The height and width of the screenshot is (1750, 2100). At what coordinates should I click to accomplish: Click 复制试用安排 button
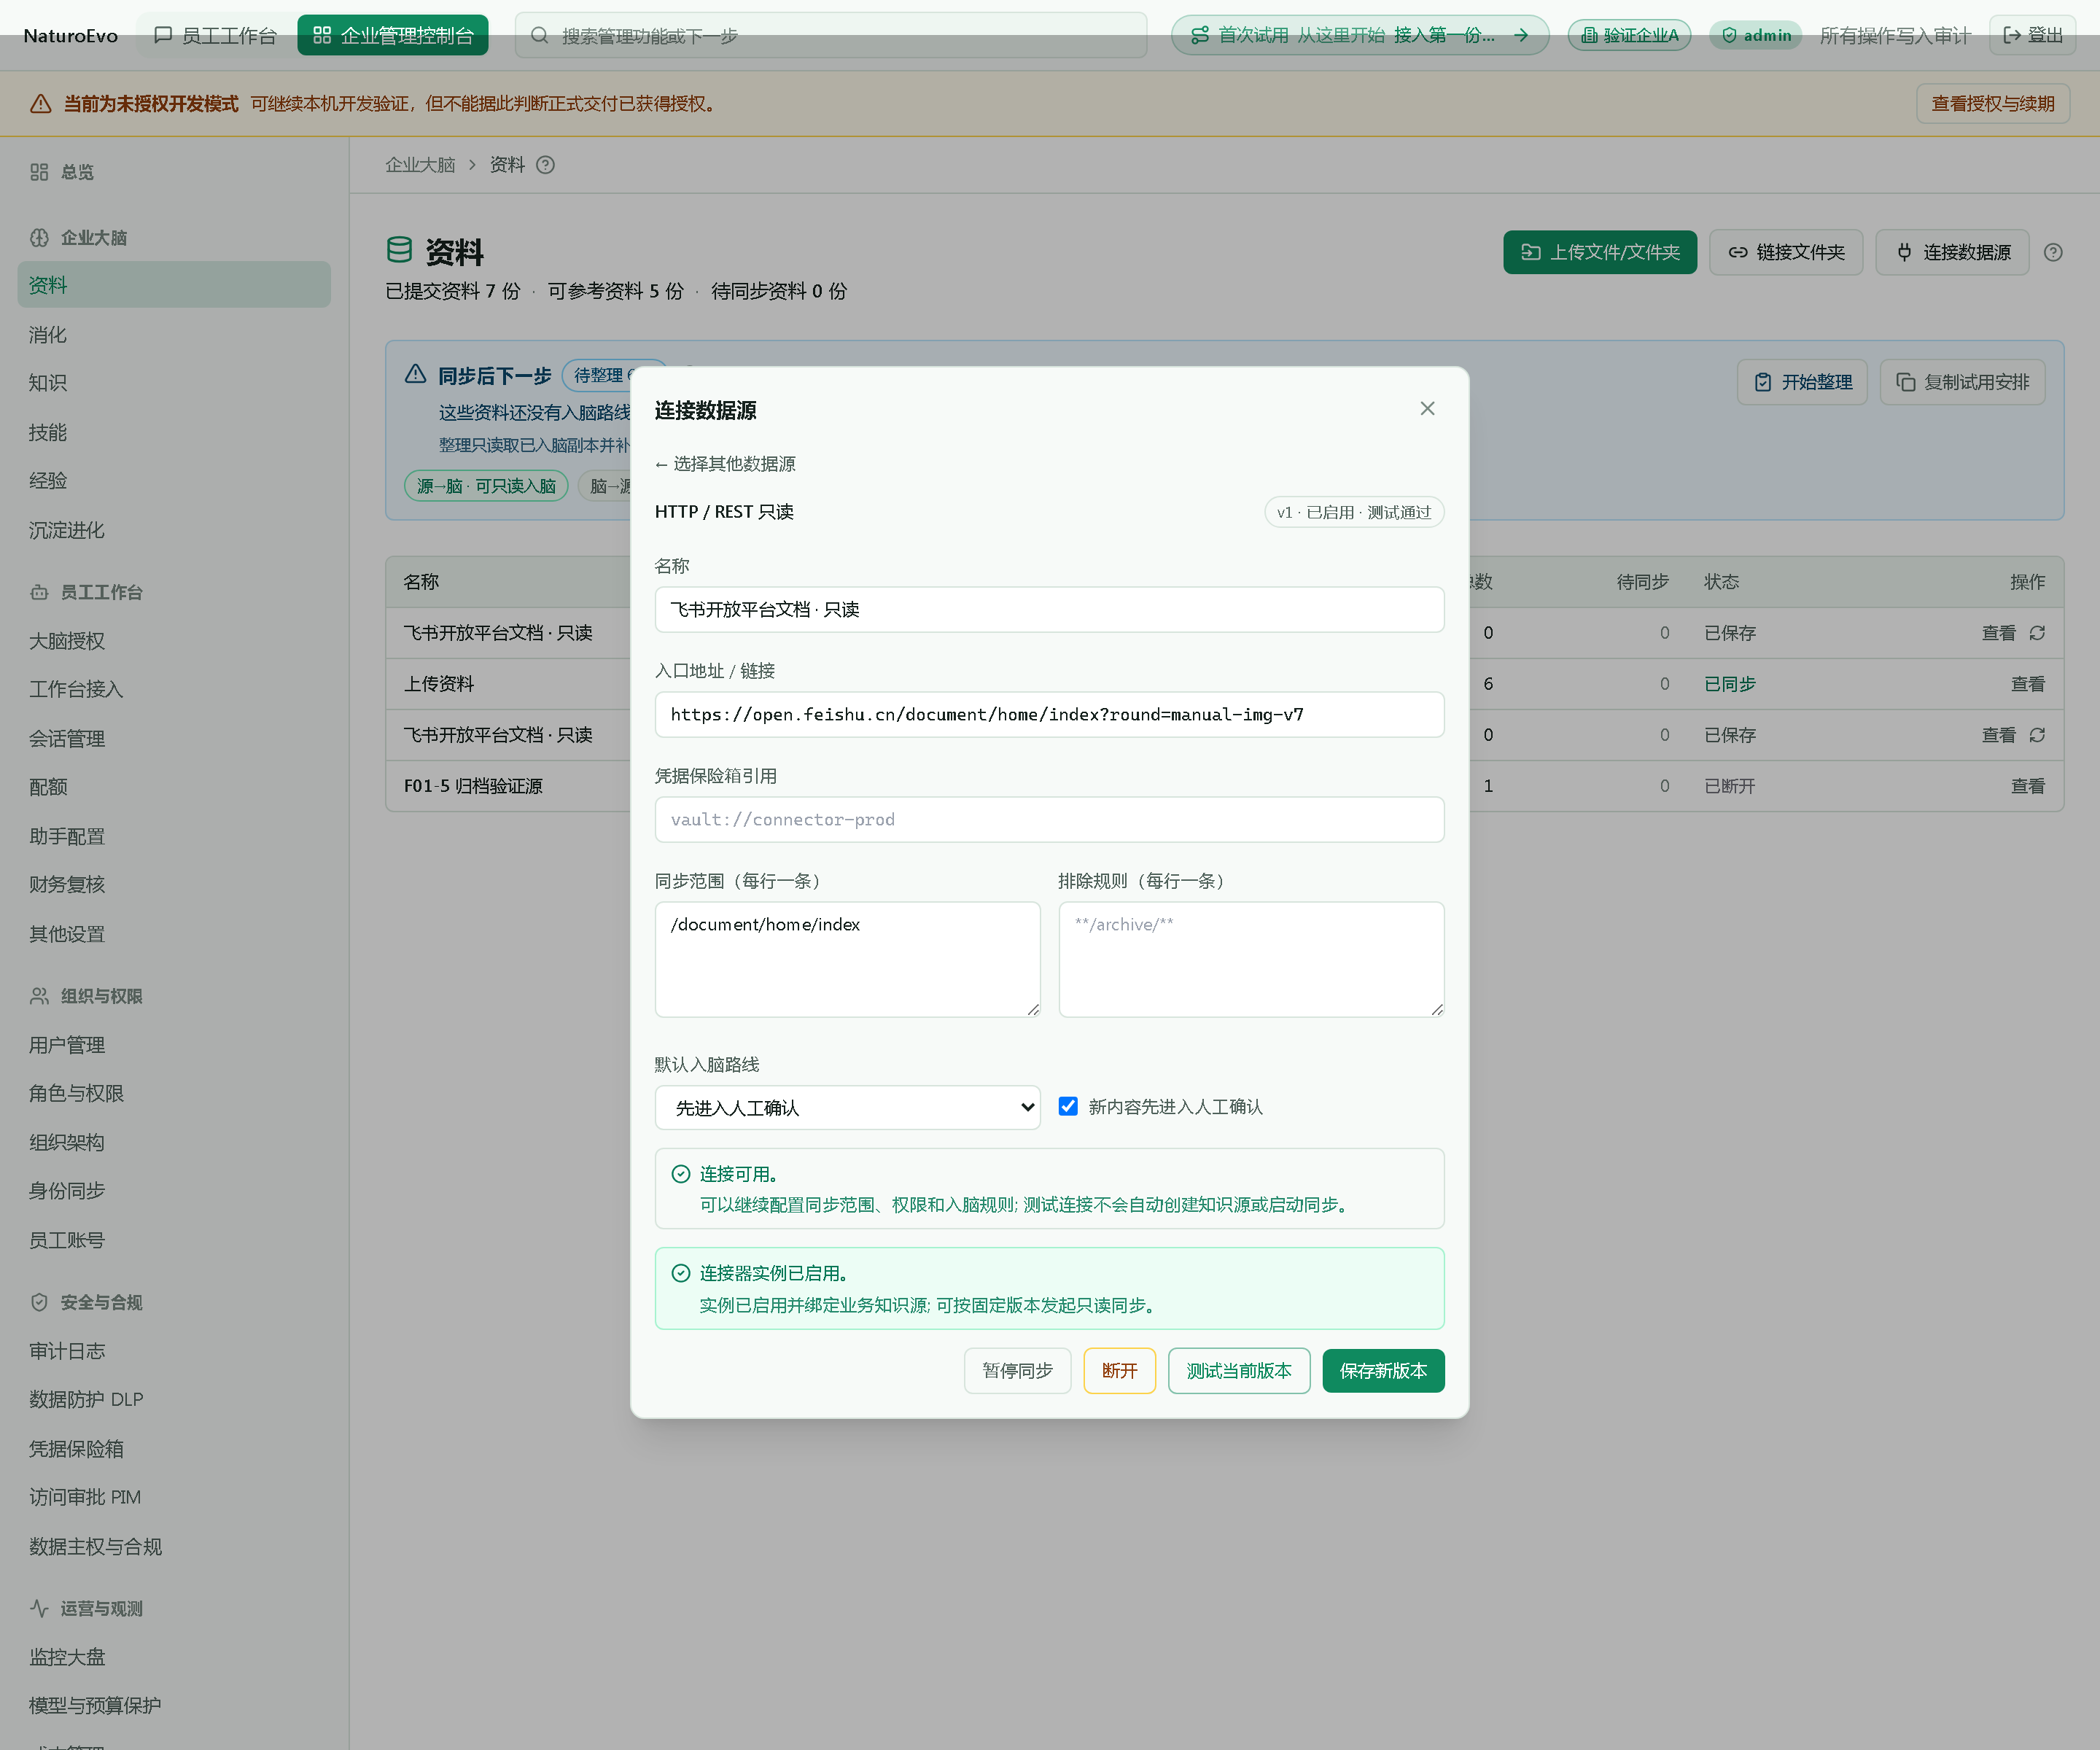(x=1962, y=383)
